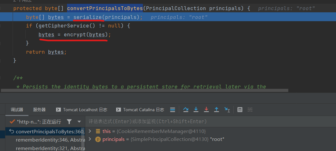Viewport: 336px width, 151px height.
Task: Click the evaluate expression input field
Action: click(209, 122)
